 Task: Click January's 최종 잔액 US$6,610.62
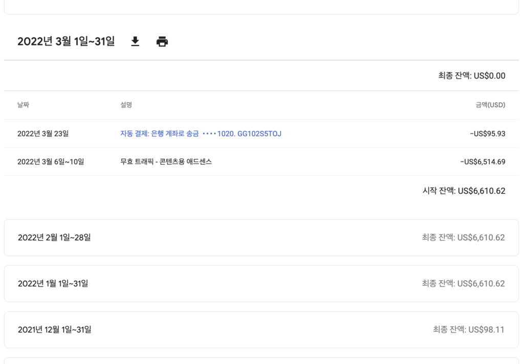[463, 283]
